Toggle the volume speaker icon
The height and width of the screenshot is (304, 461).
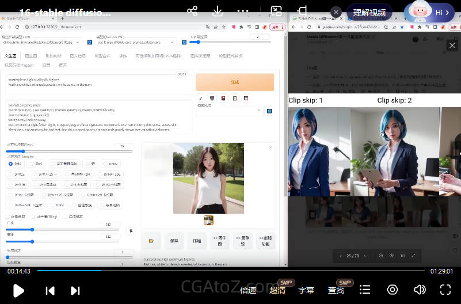420,290
